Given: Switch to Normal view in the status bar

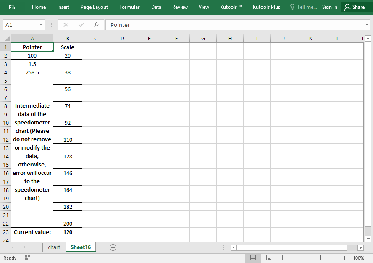Looking at the screenshot, I should [253, 258].
